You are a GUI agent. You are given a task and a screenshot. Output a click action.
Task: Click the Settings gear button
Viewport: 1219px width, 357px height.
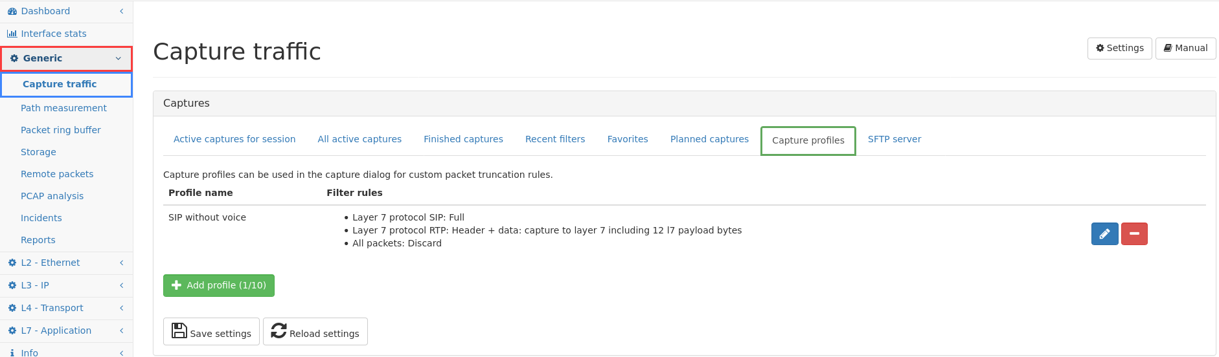pyautogui.click(x=1119, y=49)
